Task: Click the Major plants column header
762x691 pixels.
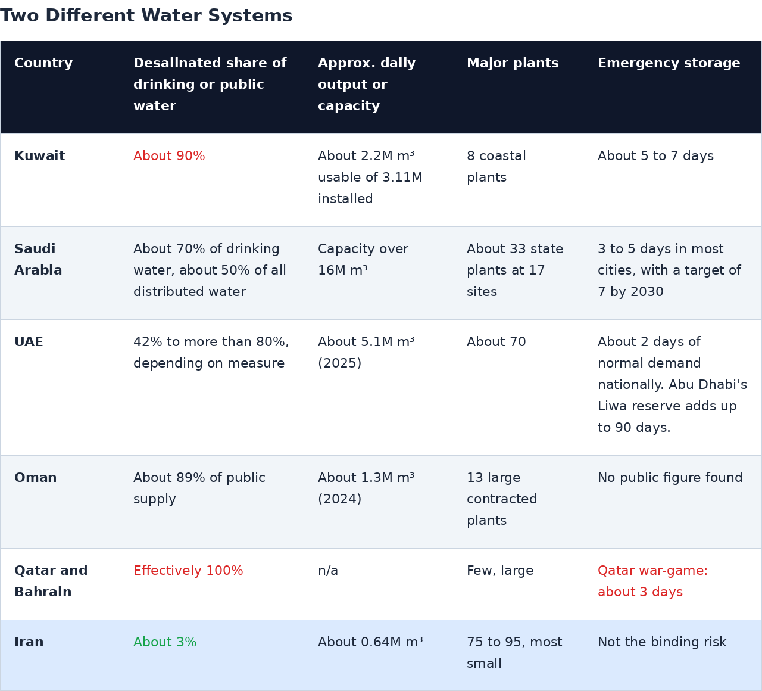Action: pyautogui.click(x=513, y=63)
